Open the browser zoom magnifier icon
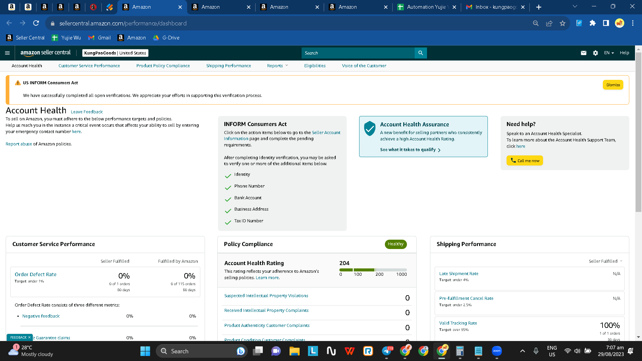642x361 pixels. click(536, 23)
